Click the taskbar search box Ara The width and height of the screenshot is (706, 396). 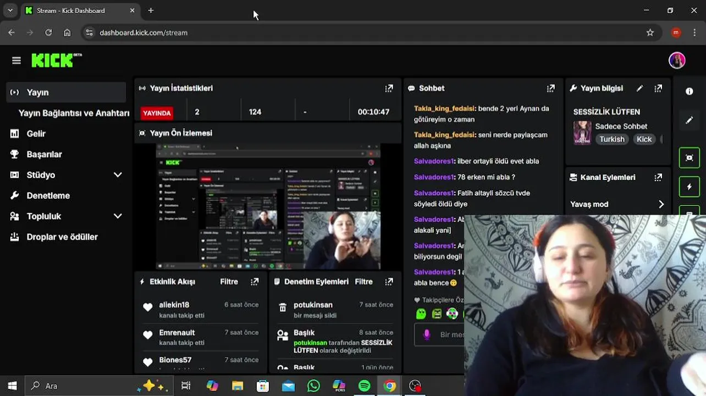pos(99,386)
